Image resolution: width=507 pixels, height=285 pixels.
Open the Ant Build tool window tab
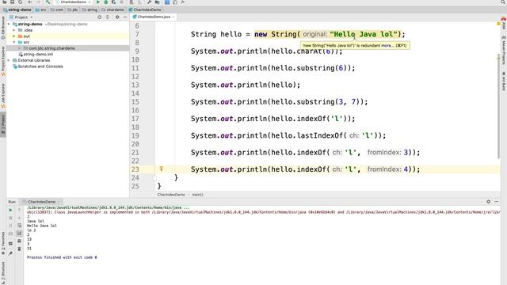504,82
